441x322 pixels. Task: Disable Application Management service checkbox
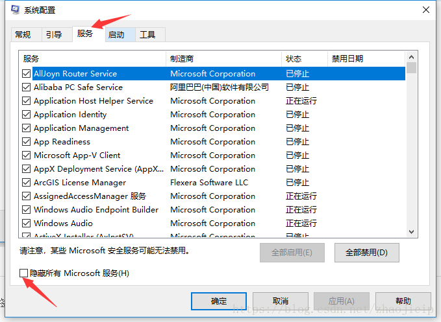point(26,128)
